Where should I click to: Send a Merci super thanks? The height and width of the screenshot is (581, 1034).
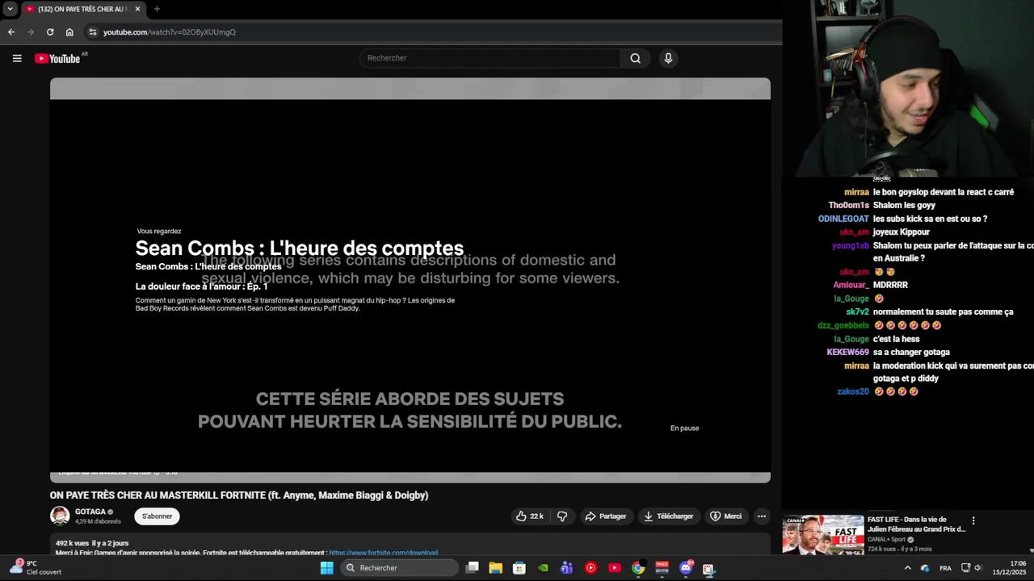pos(725,516)
